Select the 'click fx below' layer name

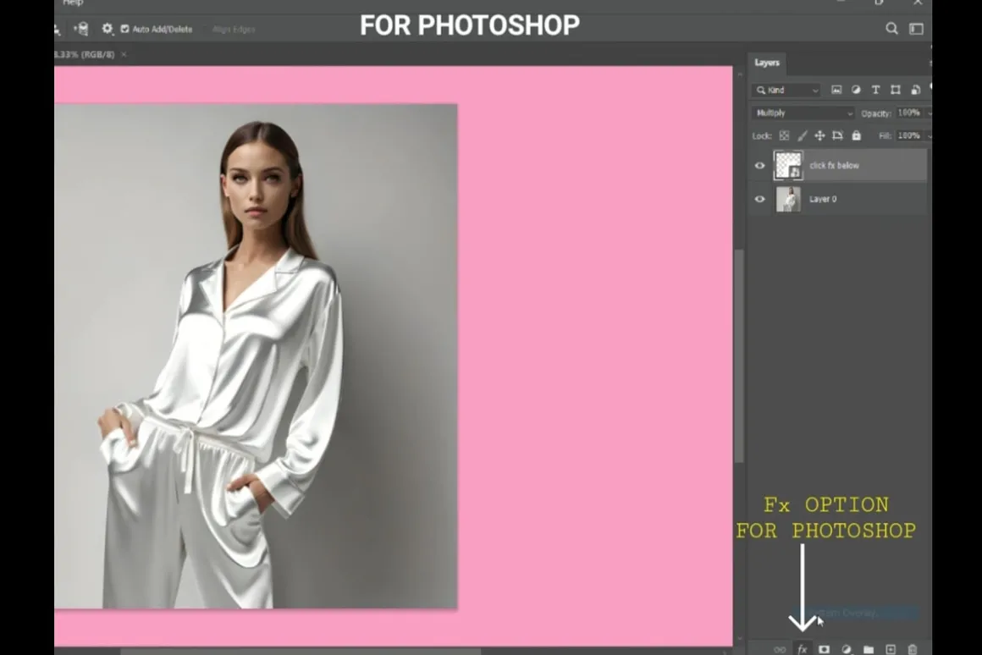coord(834,166)
